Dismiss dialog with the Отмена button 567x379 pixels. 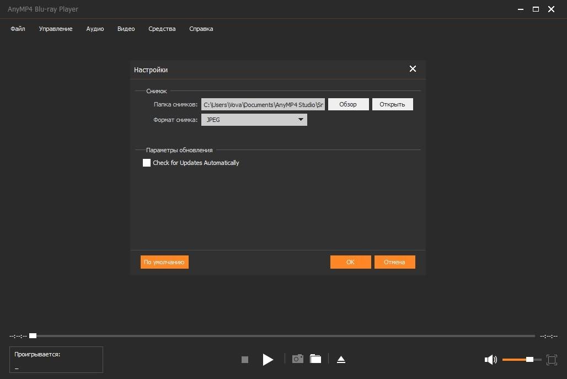pyautogui.click(x=394, y=262)
